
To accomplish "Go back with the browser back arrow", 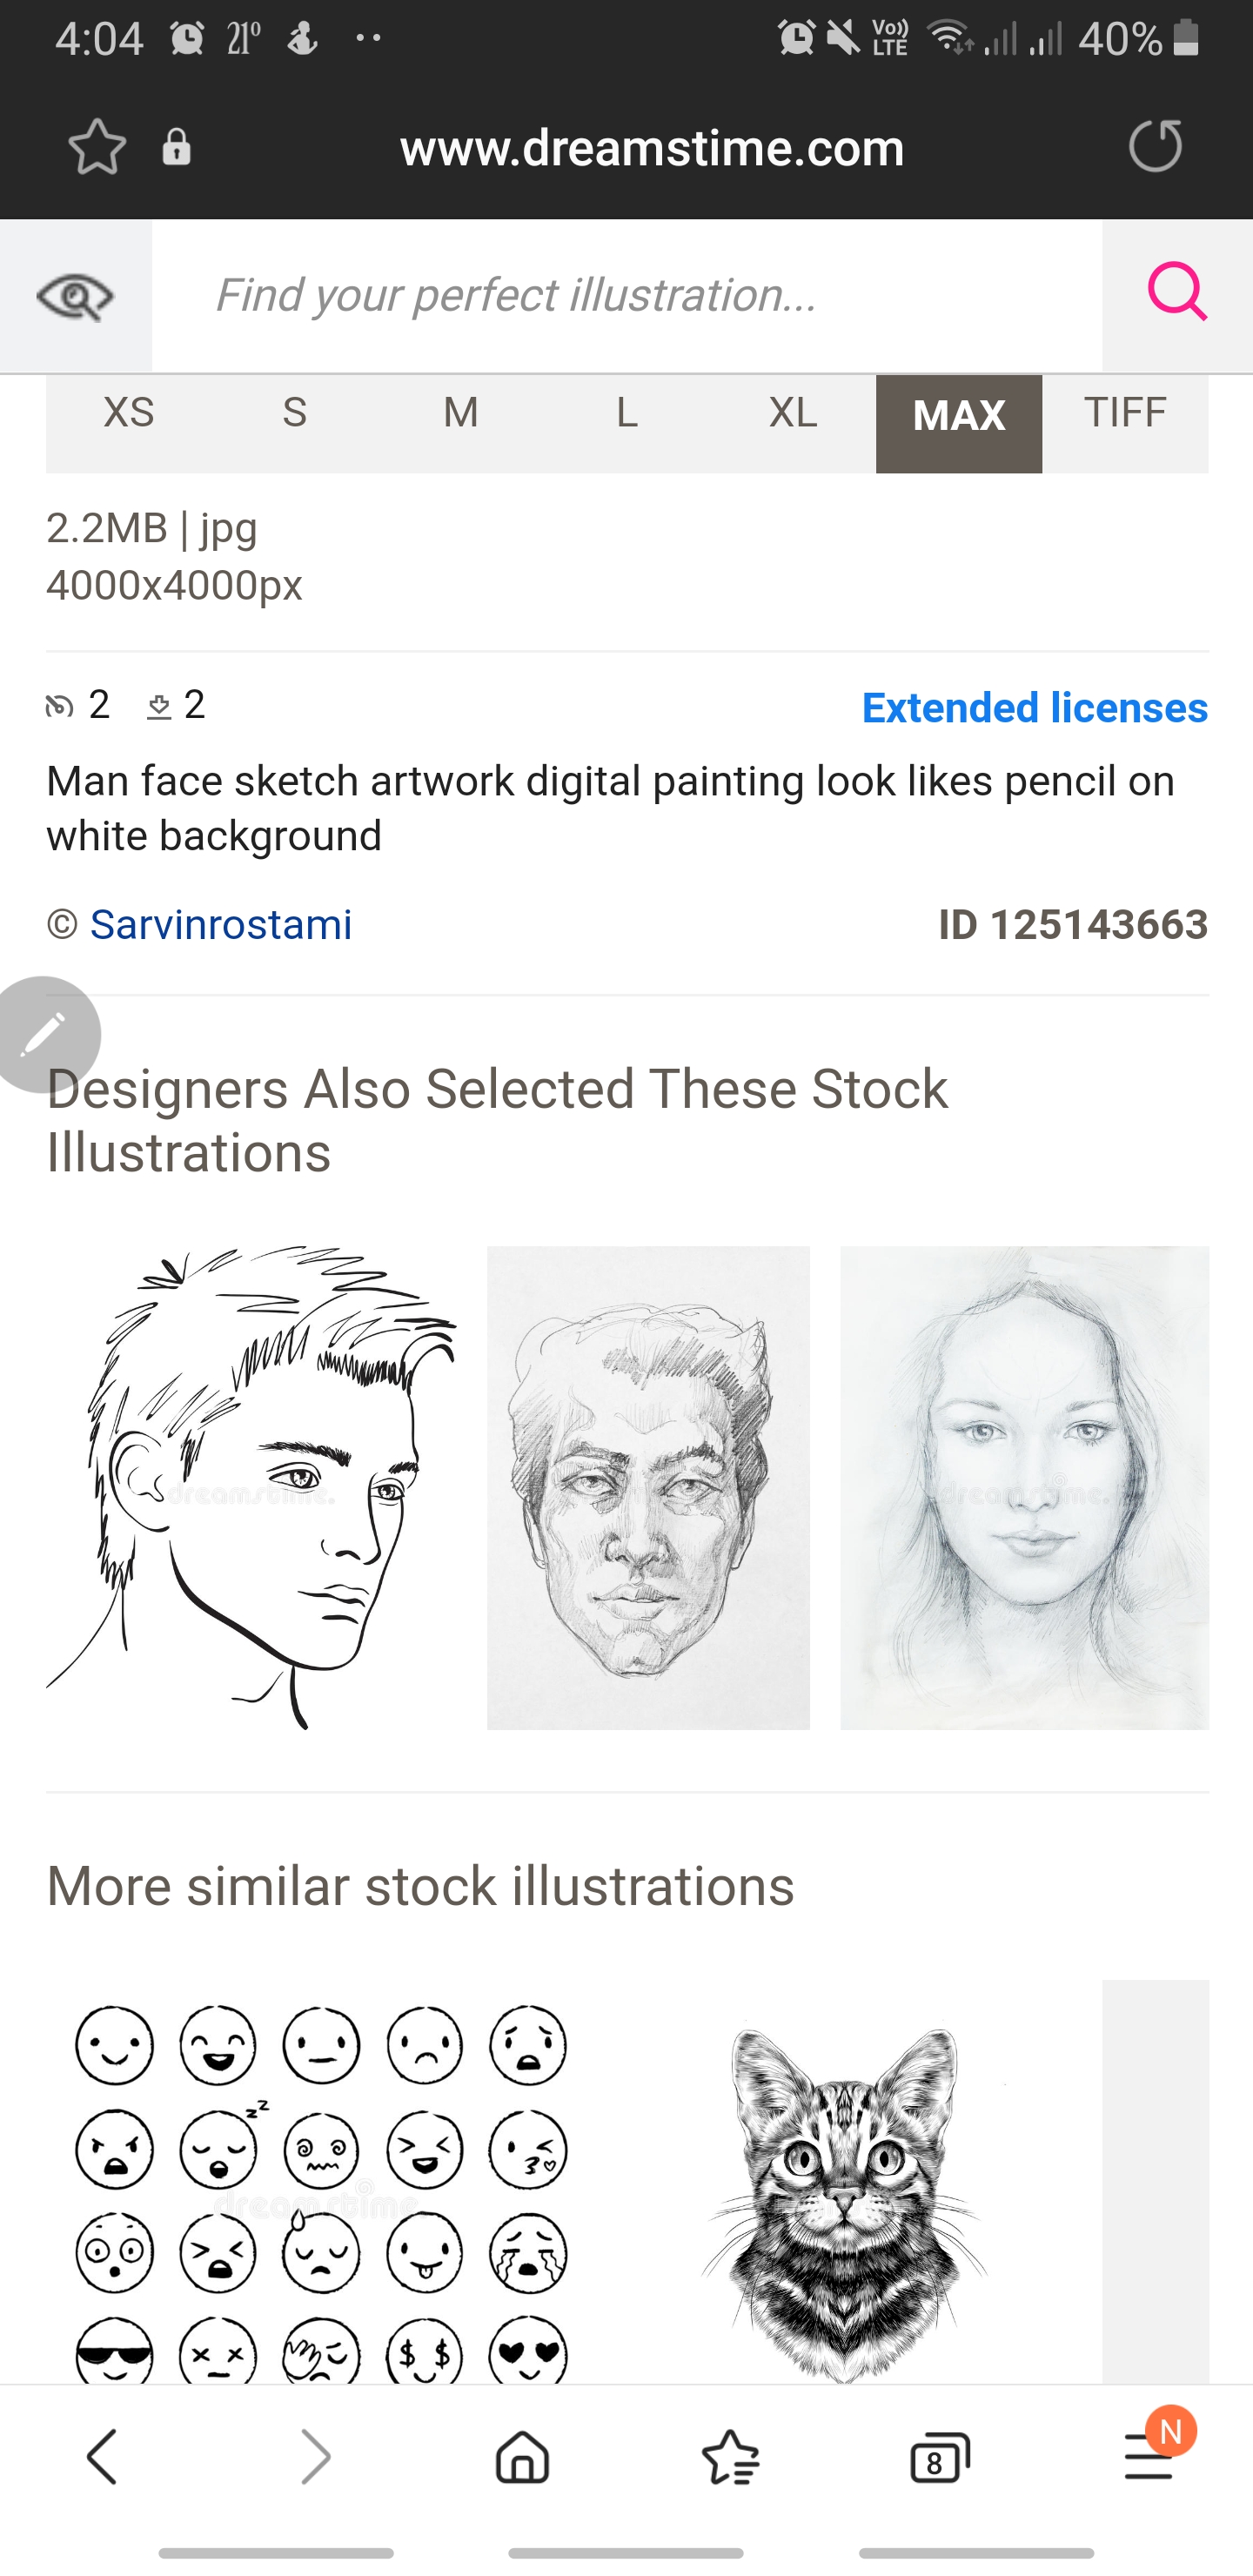I will coord(102,2457).
